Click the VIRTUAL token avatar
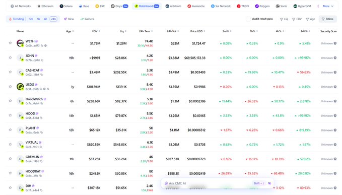 point(20,145)
